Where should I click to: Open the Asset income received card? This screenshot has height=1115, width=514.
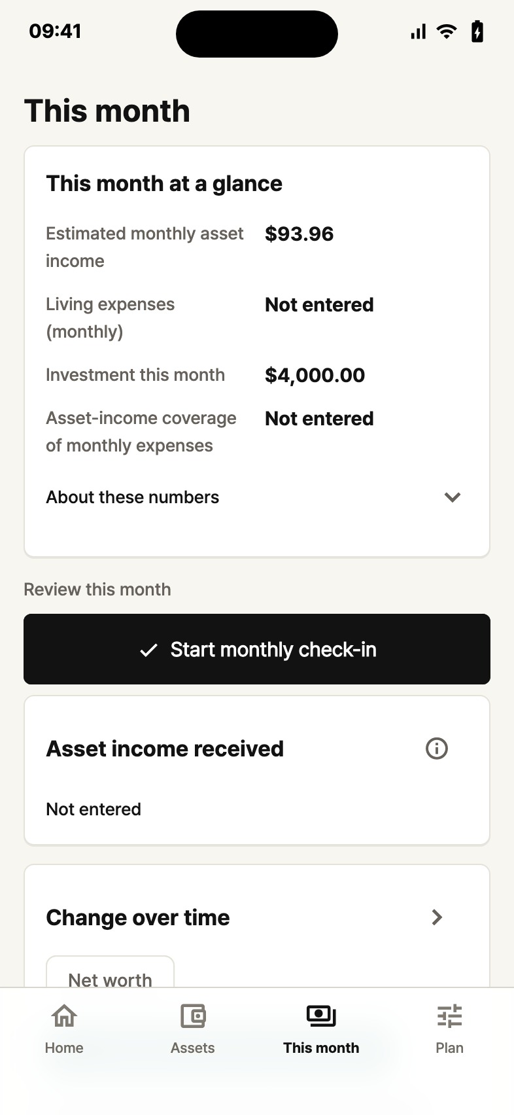tap(257, 770)
